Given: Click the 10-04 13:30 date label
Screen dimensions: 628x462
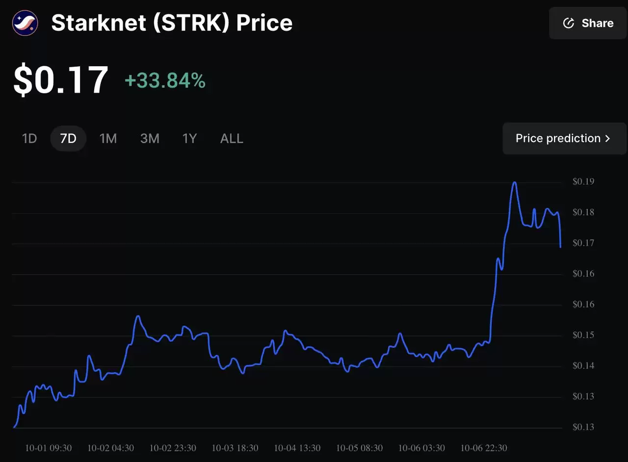Looking at the screenshot, I should click(297, 448).
